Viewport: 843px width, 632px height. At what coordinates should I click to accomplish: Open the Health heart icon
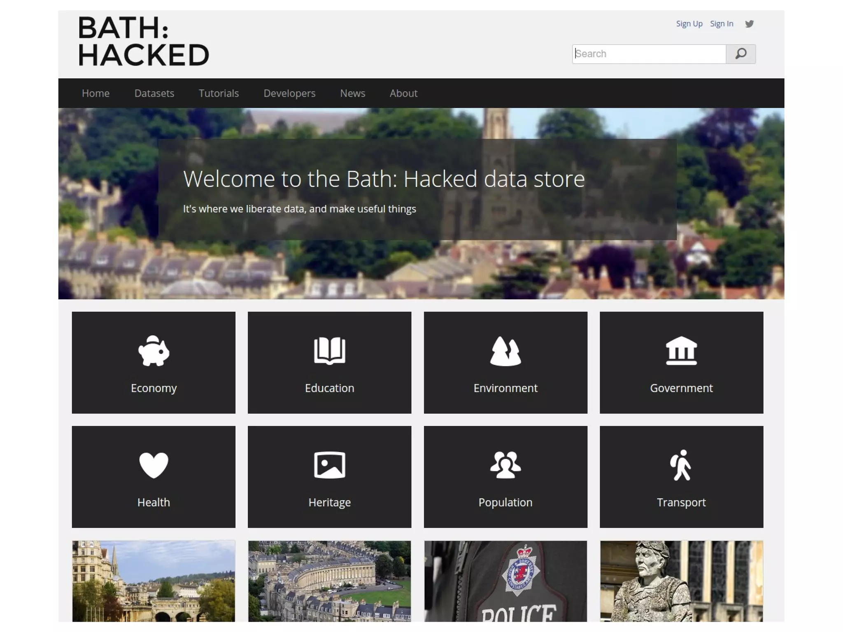(x=154, y=465)
